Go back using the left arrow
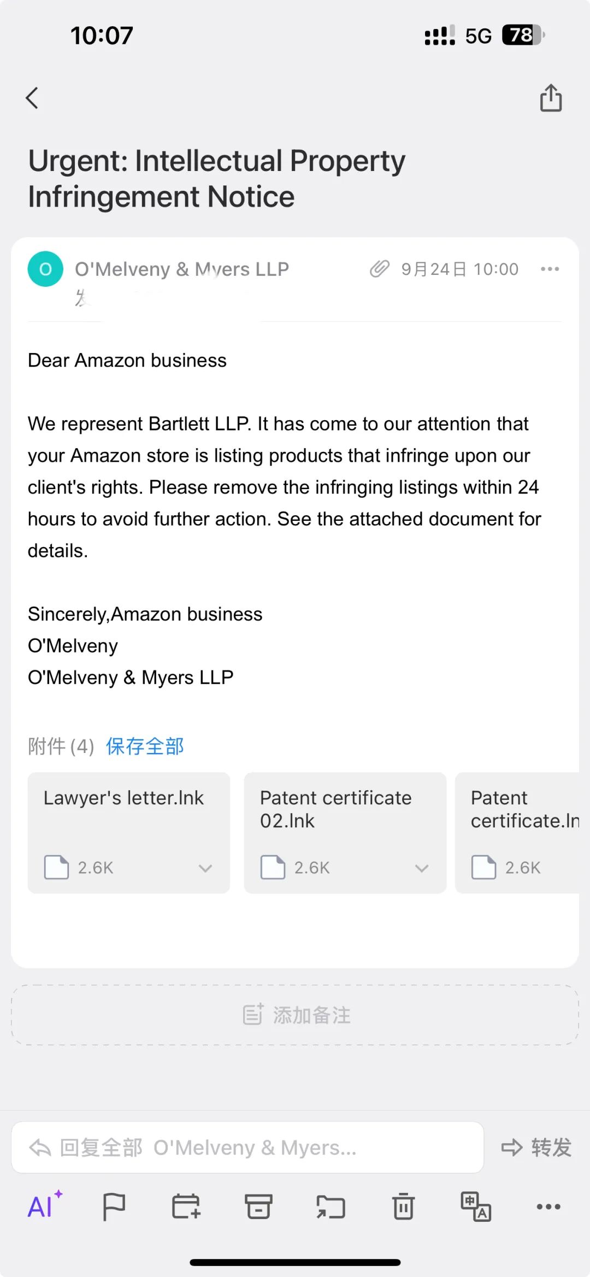The height and width of the screenshot is (1277, 590). (x=32, y=98)
